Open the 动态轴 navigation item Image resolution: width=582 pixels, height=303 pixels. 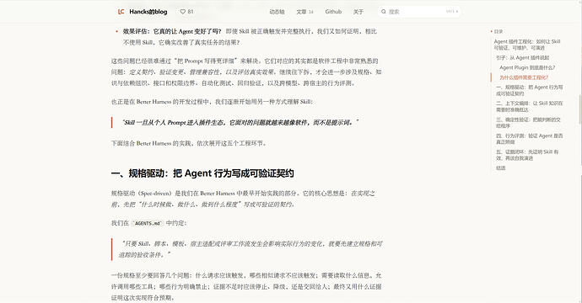pos(277,12)
